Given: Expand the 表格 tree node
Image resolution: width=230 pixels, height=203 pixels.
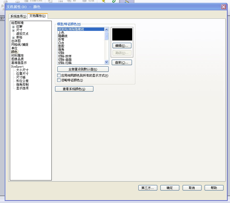Looking at the screenshot, I should coord(13,38).
